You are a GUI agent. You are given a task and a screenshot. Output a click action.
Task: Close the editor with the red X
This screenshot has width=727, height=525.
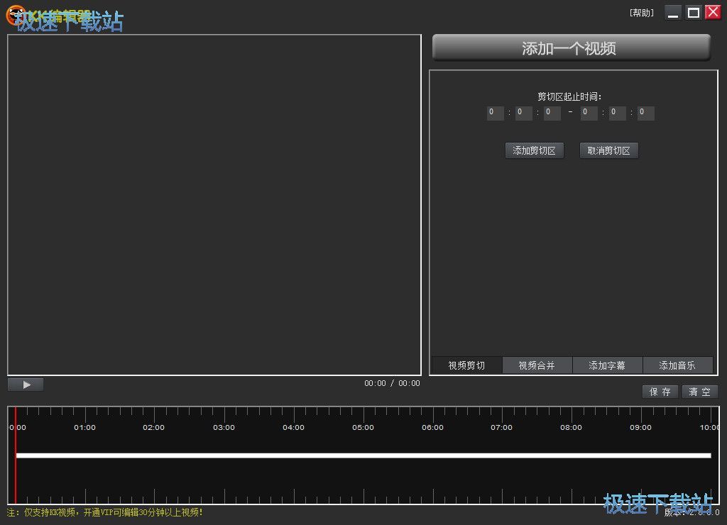coord(713,12)
